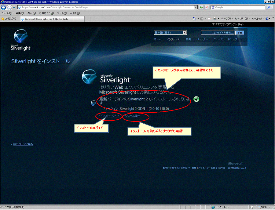Screen dimensions: 275x210
Task: Refresh the page with the green arrows icon
Action: coord(201,7)
